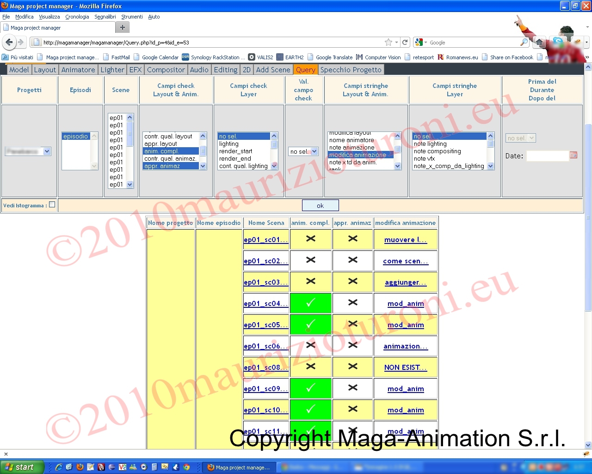
Task: Launch Google Chrome from quick launch bar
Action: point(186,467)
